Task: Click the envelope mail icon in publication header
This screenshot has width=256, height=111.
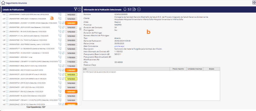Action: (x=130, y=9)
